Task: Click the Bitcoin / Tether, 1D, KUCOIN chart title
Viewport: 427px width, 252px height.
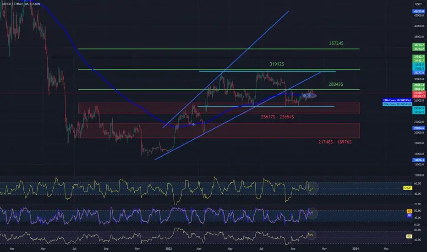Action: coord(21,4)
